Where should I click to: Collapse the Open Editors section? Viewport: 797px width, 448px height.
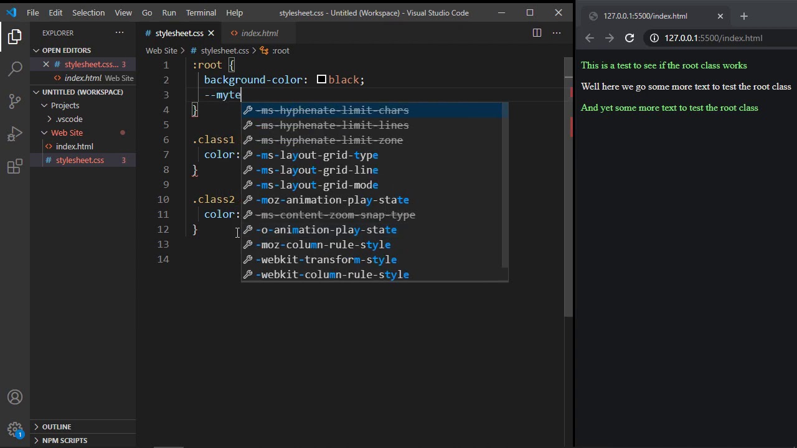37,50
